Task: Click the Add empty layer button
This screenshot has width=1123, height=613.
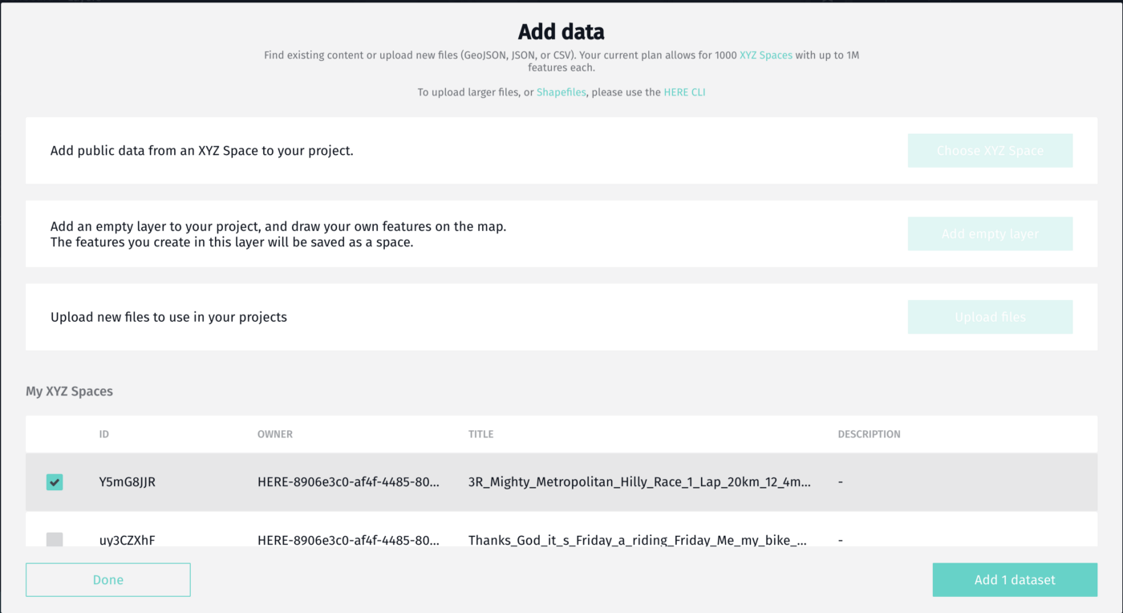Action: 990,233
